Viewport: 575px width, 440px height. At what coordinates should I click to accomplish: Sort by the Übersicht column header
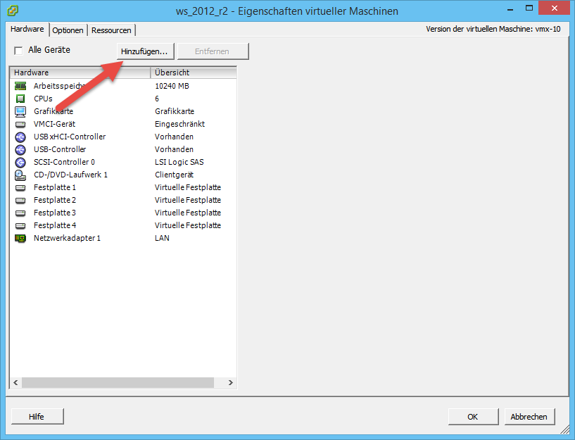point(193,73)
